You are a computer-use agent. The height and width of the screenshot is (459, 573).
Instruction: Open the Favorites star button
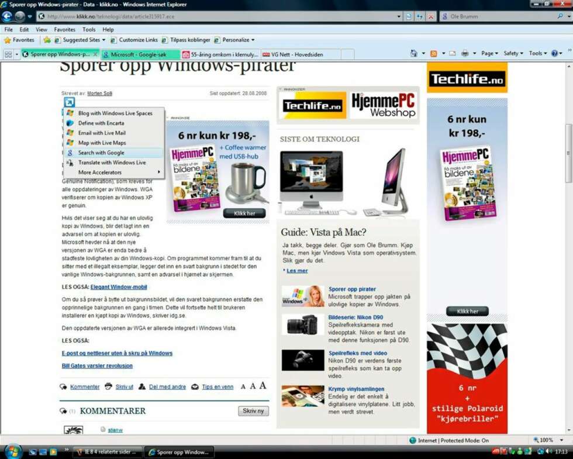click(19, 40)
